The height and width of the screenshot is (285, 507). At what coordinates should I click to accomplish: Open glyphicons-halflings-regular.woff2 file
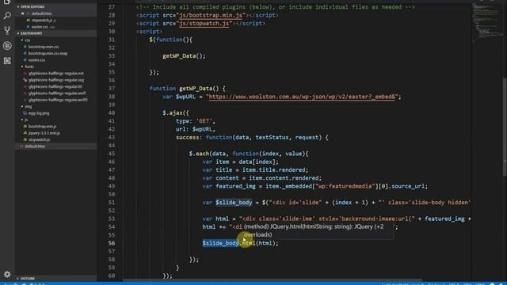(x=58, y=100)
